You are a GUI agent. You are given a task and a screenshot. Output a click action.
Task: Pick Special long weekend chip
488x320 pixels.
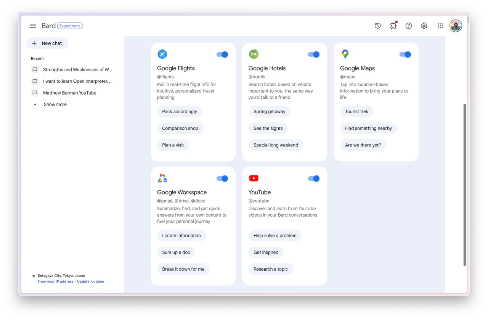[276, 145]
